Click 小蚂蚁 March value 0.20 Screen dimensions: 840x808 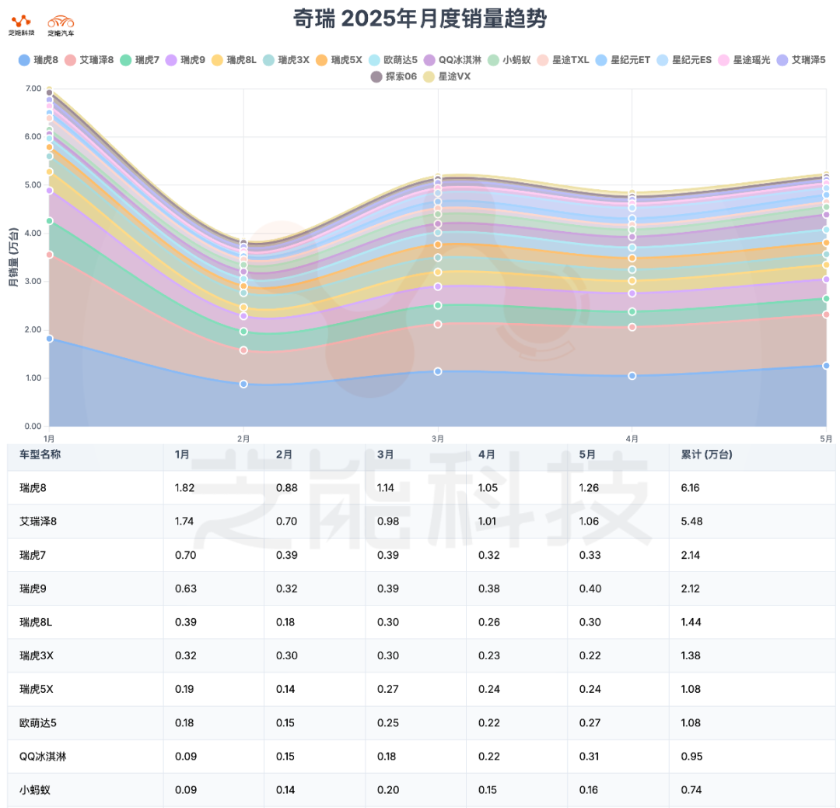click(x=388, y=790)
